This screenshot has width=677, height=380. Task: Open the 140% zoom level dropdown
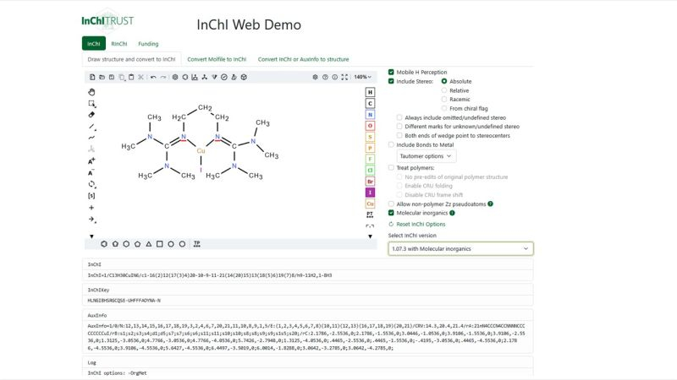362,77
